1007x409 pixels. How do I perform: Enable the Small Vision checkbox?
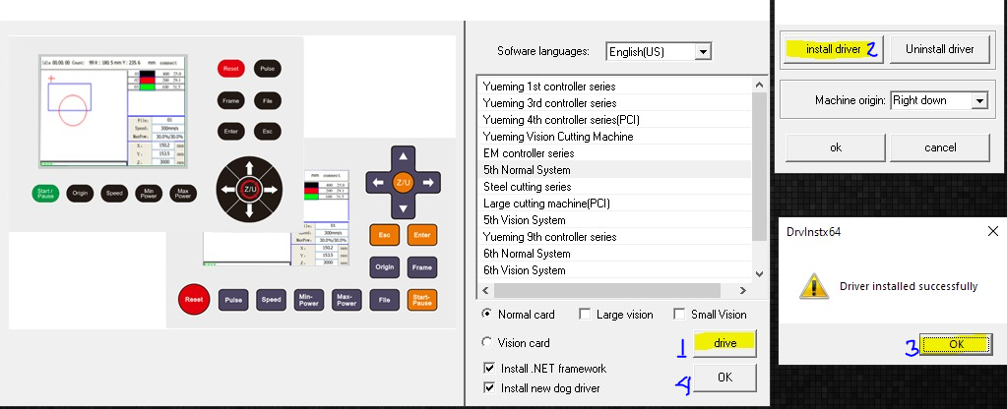click(x=679, y=314)
